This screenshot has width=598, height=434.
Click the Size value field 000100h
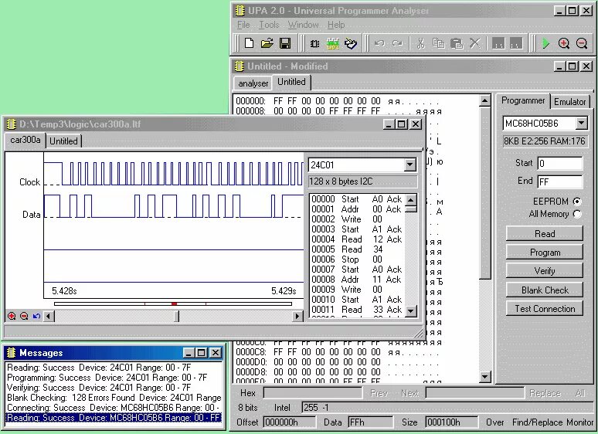[x=451, y=422]
